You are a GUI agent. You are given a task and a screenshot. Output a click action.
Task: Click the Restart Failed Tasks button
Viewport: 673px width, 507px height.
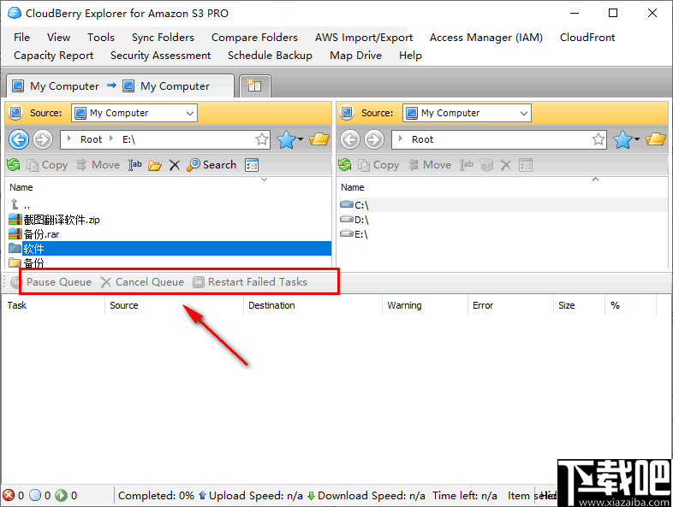click(250, 282)
